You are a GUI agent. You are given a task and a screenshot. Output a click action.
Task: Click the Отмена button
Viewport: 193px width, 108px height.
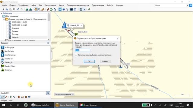click(105, 61)
